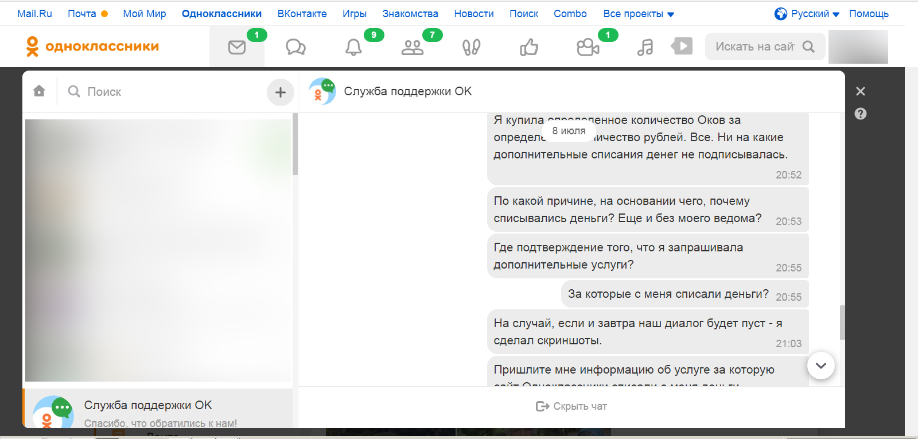This screenshot has height=439, width=918.
Task: Click the Odnoklassniki logo
Action: point(92,46)
